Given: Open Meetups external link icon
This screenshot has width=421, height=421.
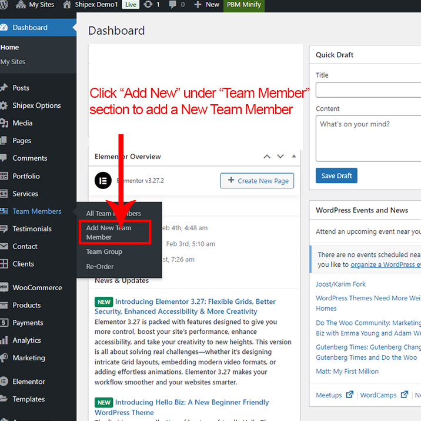Looking at the screenshot, I should click(x=350, y=395).
